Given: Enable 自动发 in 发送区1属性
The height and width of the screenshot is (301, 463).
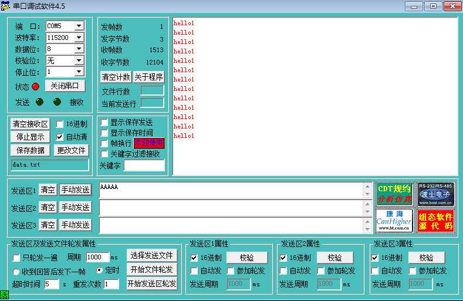Looking at the screenshot, I should tap(194, 270).
